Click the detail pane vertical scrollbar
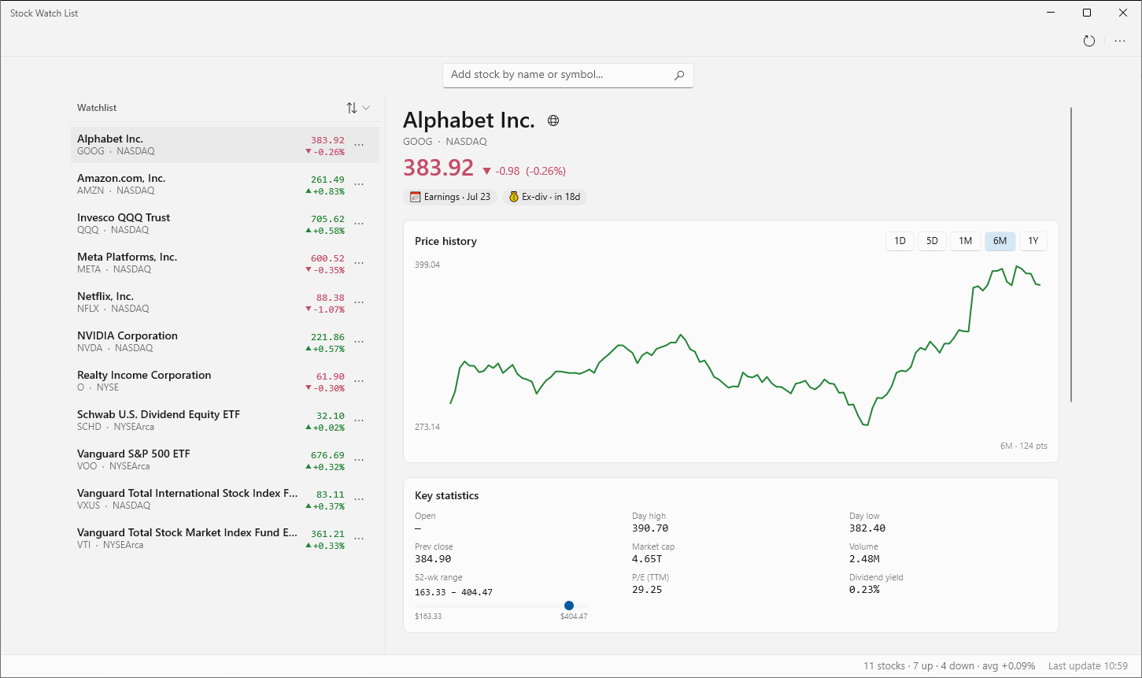 pos(1071,254)
